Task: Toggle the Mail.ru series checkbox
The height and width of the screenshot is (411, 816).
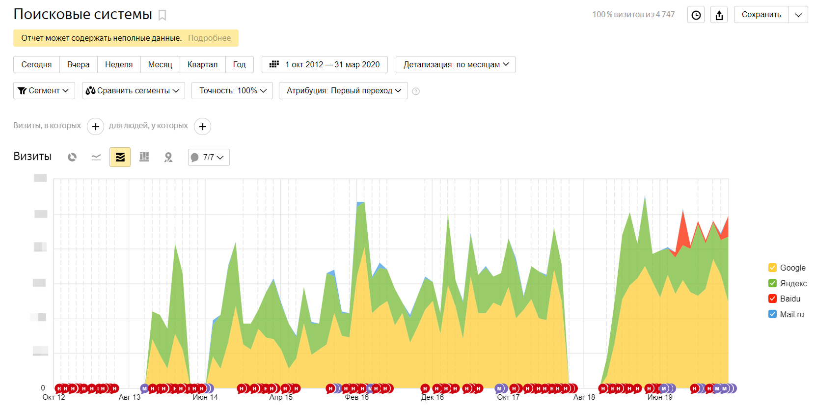Action: pyautogui.click(x=772, y=314)
